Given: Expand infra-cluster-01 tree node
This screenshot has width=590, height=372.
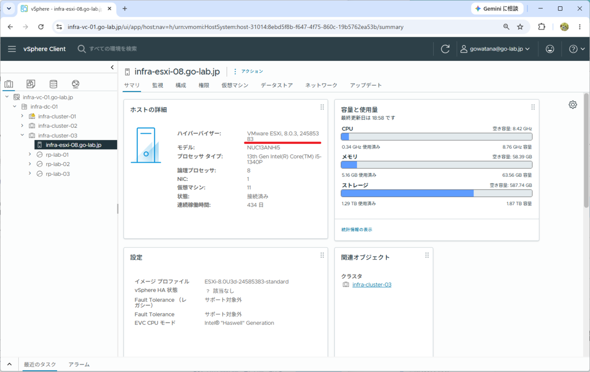Looking at the screenshot, I should coord(22,116).
